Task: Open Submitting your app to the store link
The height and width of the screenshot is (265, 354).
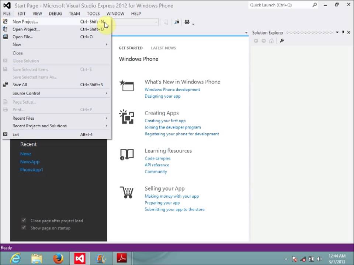Action: pos(174,209)
